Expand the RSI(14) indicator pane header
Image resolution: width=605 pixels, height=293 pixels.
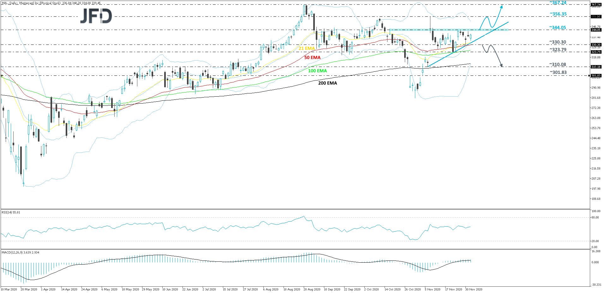tap(10, 212)
